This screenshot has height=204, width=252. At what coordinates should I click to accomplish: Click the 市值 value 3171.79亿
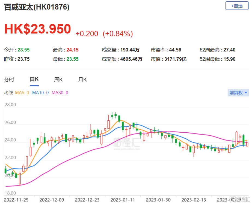pyautogui.click(x=176, y=59)
